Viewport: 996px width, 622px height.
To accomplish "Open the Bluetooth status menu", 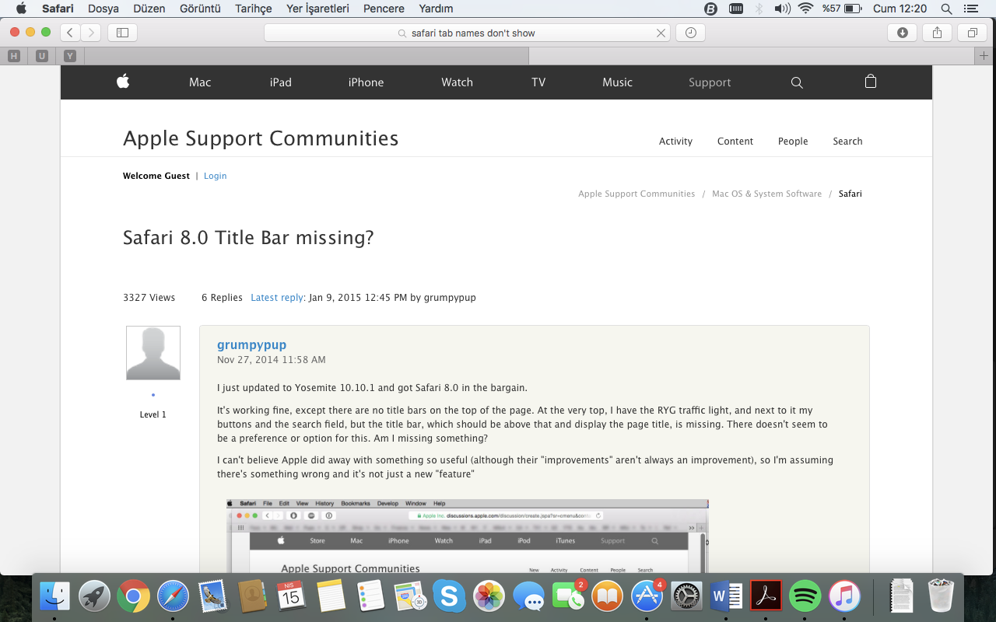I will [x=759, y=9].
